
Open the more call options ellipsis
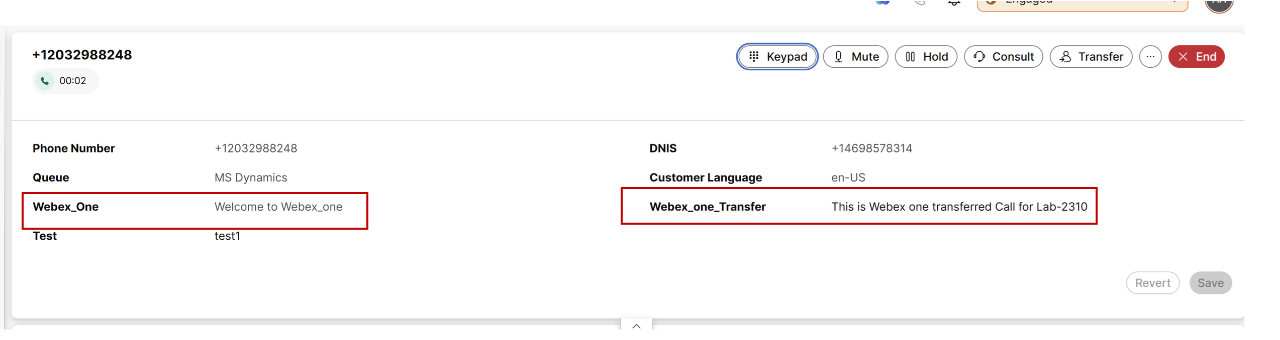coord(1150,57)
